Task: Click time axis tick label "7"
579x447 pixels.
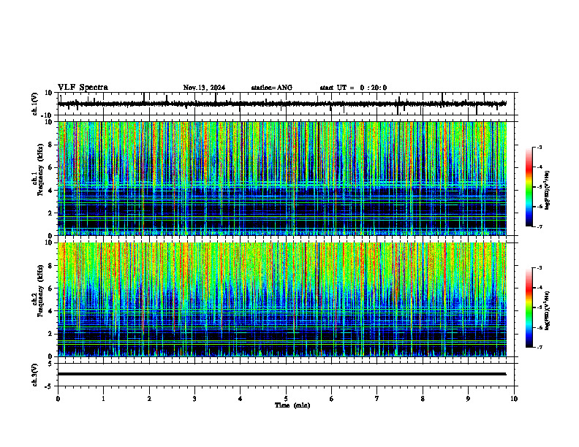Action: [377, 399]
